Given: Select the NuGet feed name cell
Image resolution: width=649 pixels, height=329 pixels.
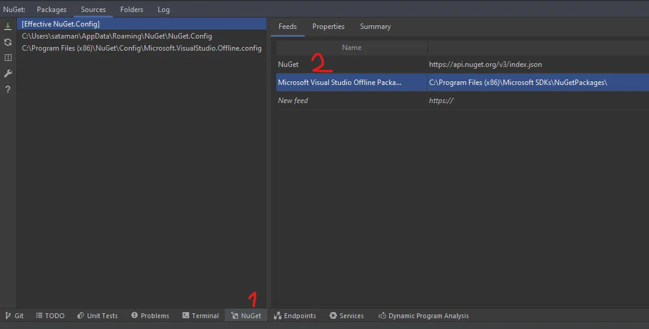Looking at the screenshot, I should [x=352, y=64].
